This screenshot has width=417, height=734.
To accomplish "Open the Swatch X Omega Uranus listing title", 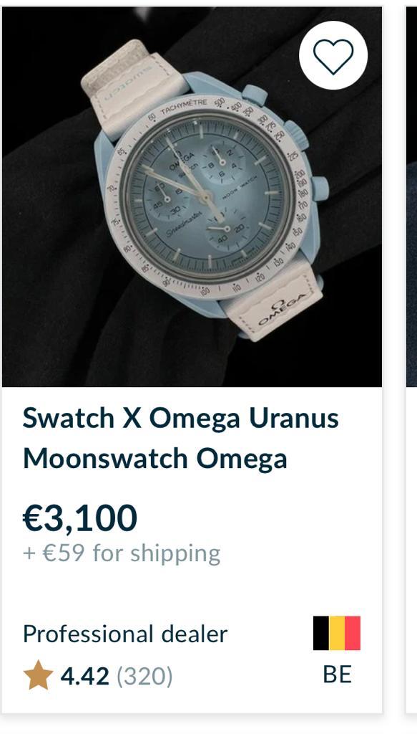I will [181, 438].
